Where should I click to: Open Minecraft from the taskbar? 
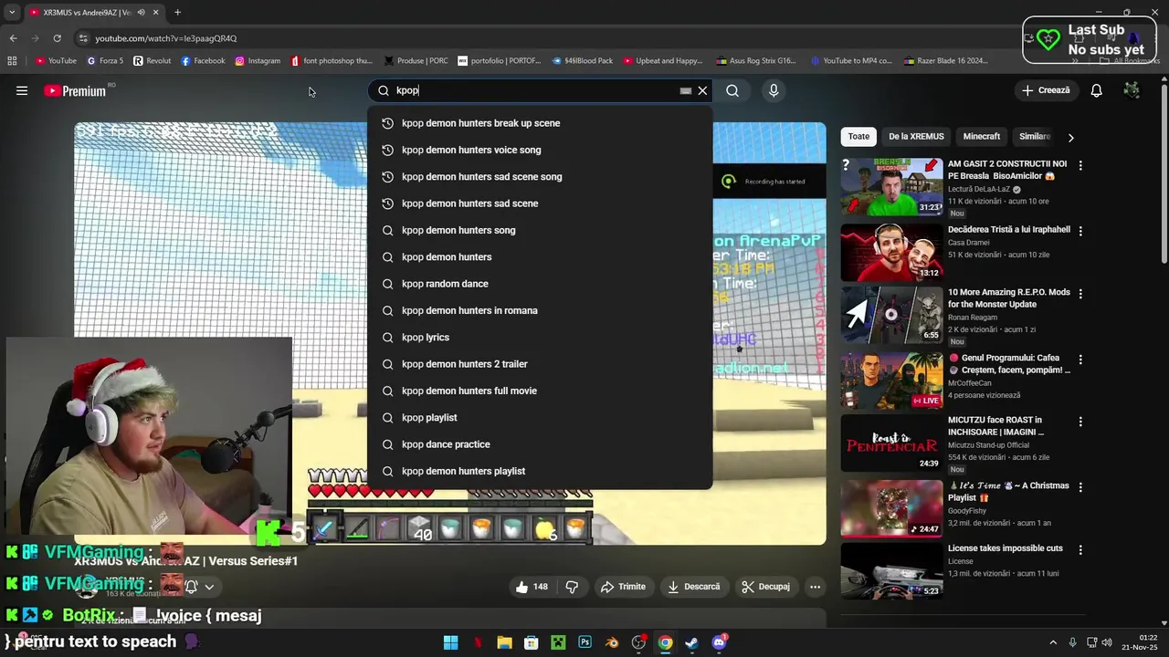tap(558, 642)
